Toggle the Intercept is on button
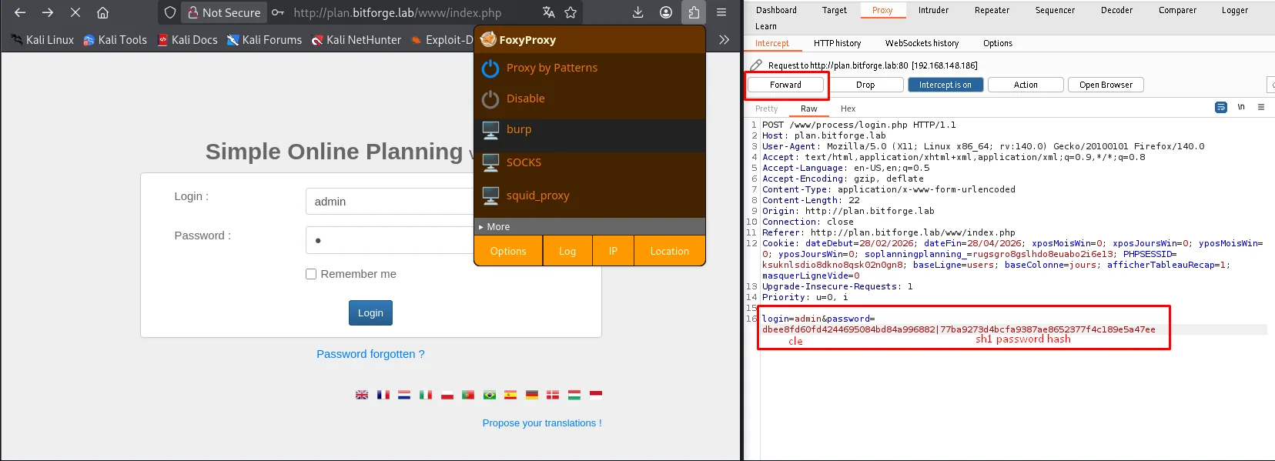Viewport: 1275px width, 461px height. pos(945,85)
